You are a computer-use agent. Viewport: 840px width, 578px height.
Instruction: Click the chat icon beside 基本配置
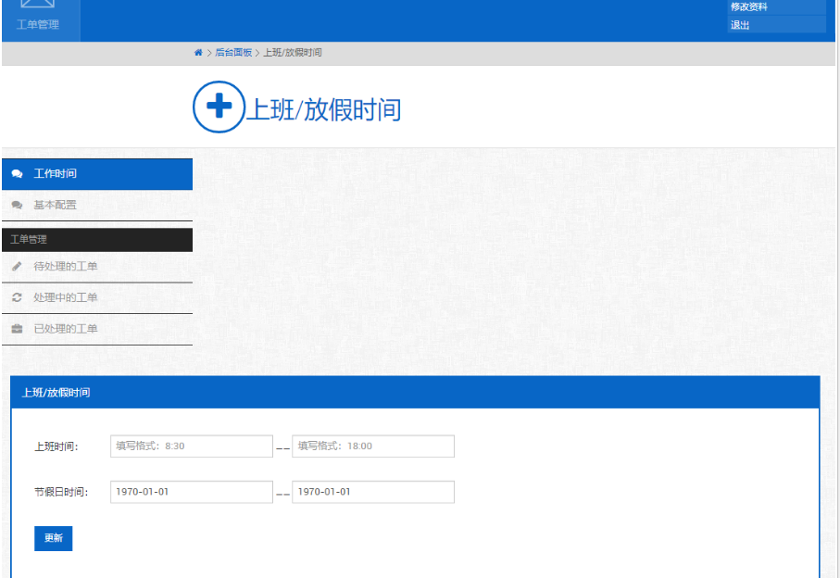(18, 205)
